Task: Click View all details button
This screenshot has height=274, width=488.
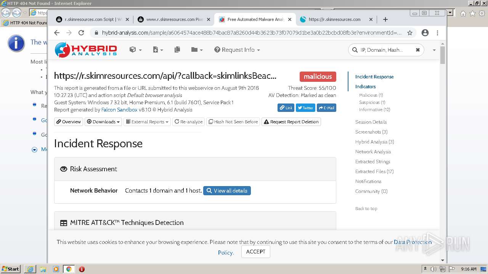Action: (x=227, y=191)
